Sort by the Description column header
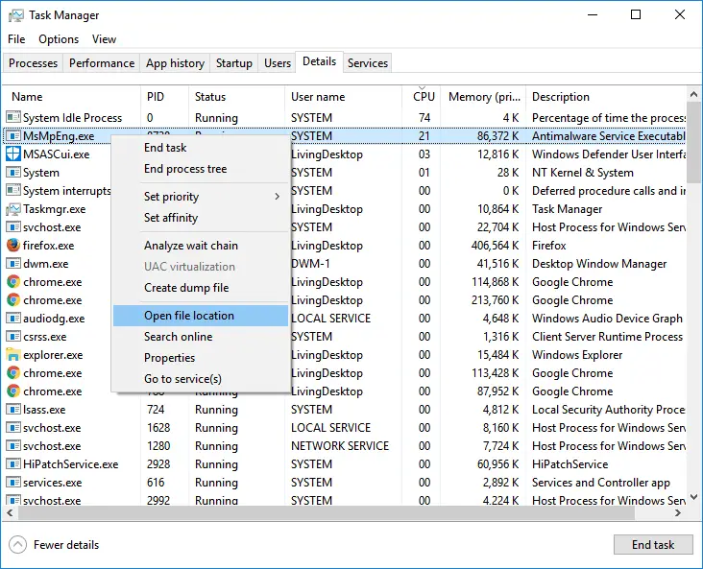 606,97
